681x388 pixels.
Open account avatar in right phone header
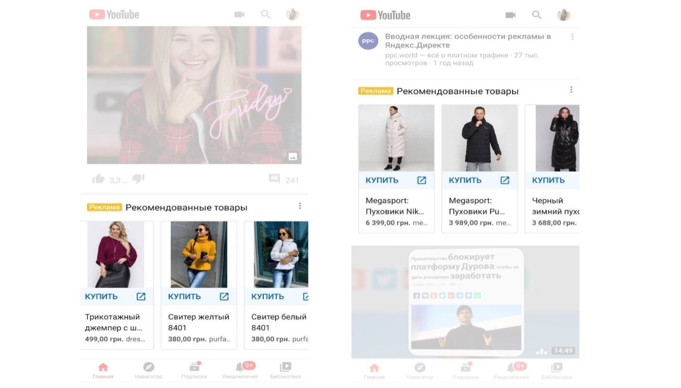(563, 15)
